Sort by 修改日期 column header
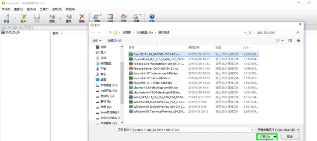Screen dimensions: 317x141 (x=194, y=47)
